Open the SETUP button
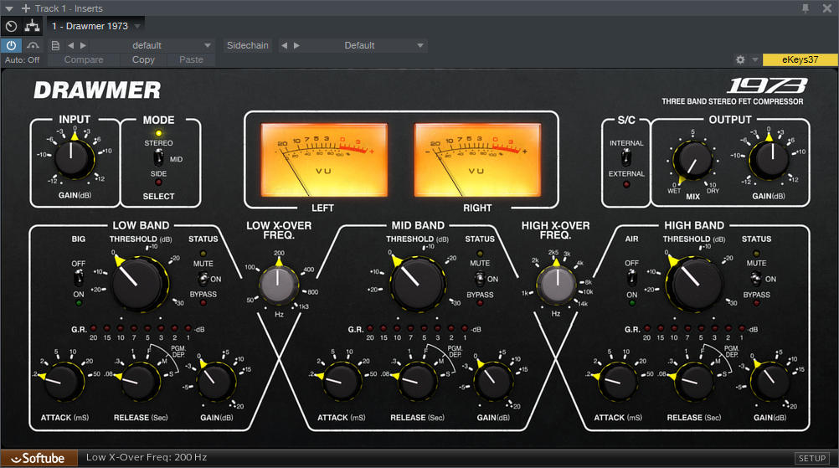Viewport: 839px width, 468px height. pos(811,459)
